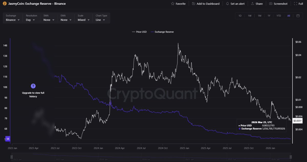Viewport: 307px width, 162px height.
Task: Click the Add to Dashboard plus icon
Action: click(x=193, y=4)
